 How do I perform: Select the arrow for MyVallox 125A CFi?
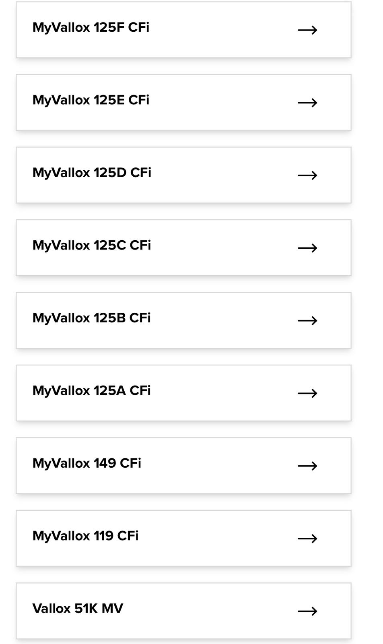pyautogui.click(x=307, y=393)
